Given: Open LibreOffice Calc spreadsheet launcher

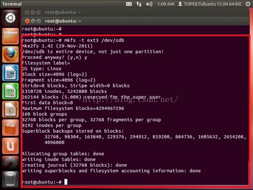Looking at the screenshot, I should coord(11,91).
